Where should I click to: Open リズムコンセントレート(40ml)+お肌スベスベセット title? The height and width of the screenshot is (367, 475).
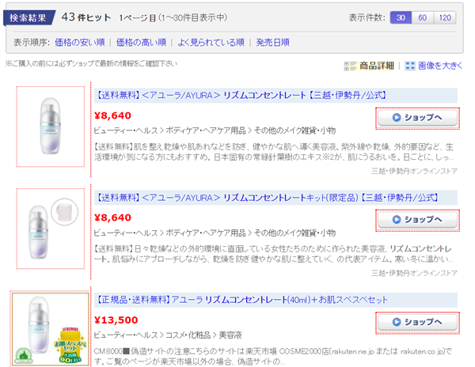tap(241, 300)
